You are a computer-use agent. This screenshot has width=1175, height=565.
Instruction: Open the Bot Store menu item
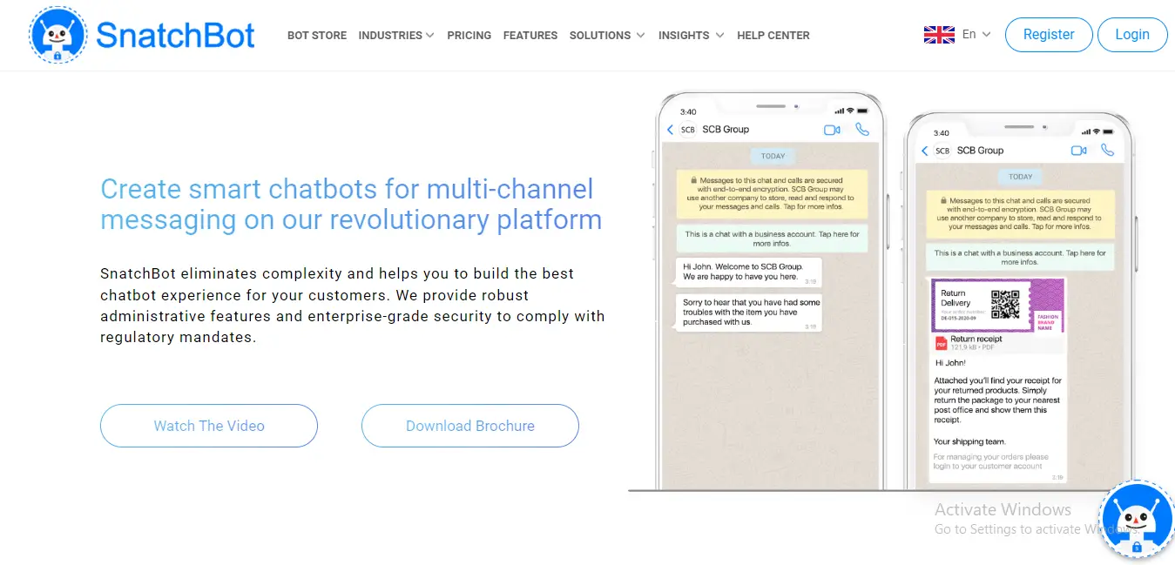[x=317, y=36]
